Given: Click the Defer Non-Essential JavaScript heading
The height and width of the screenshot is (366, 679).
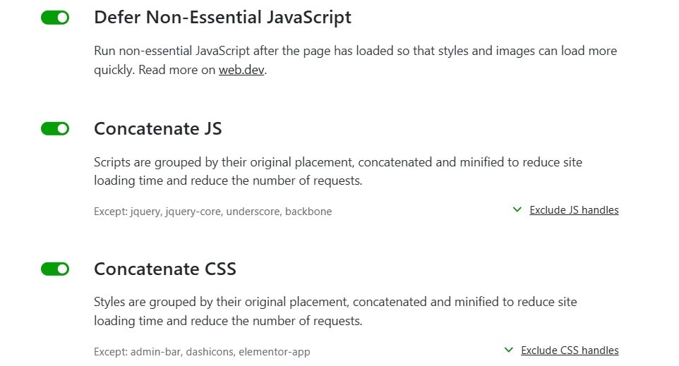Looking at the screenshot, I should [x=222, y=18].
